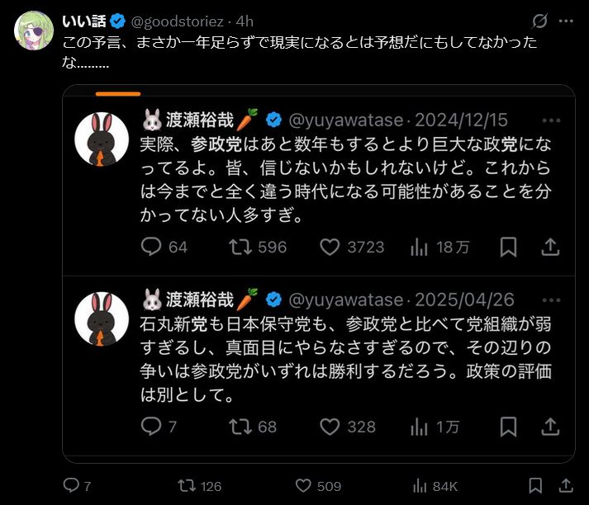Image resolution: width=589 pixels, height=505 pixels.
Task: Open いい話 profile avatar
Action: 35,30
